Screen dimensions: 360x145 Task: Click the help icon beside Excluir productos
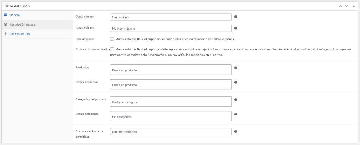[236, 82]
